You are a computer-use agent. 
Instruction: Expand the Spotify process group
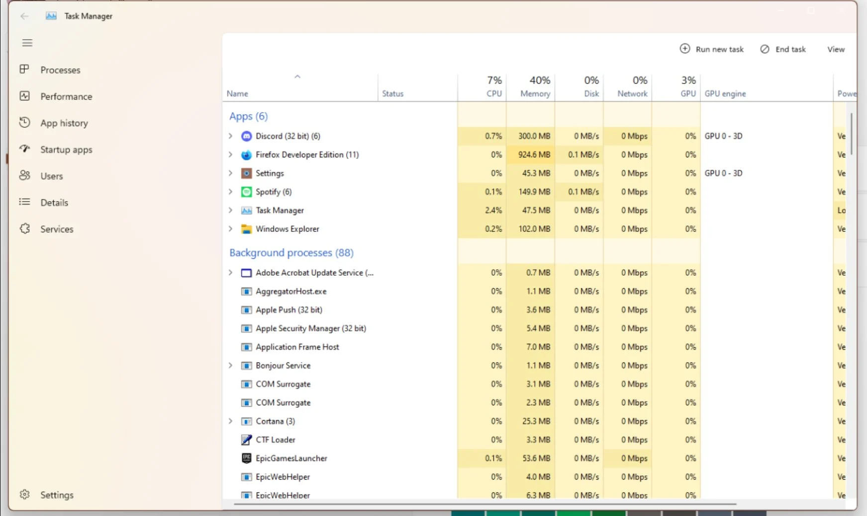tap(230, 191)
